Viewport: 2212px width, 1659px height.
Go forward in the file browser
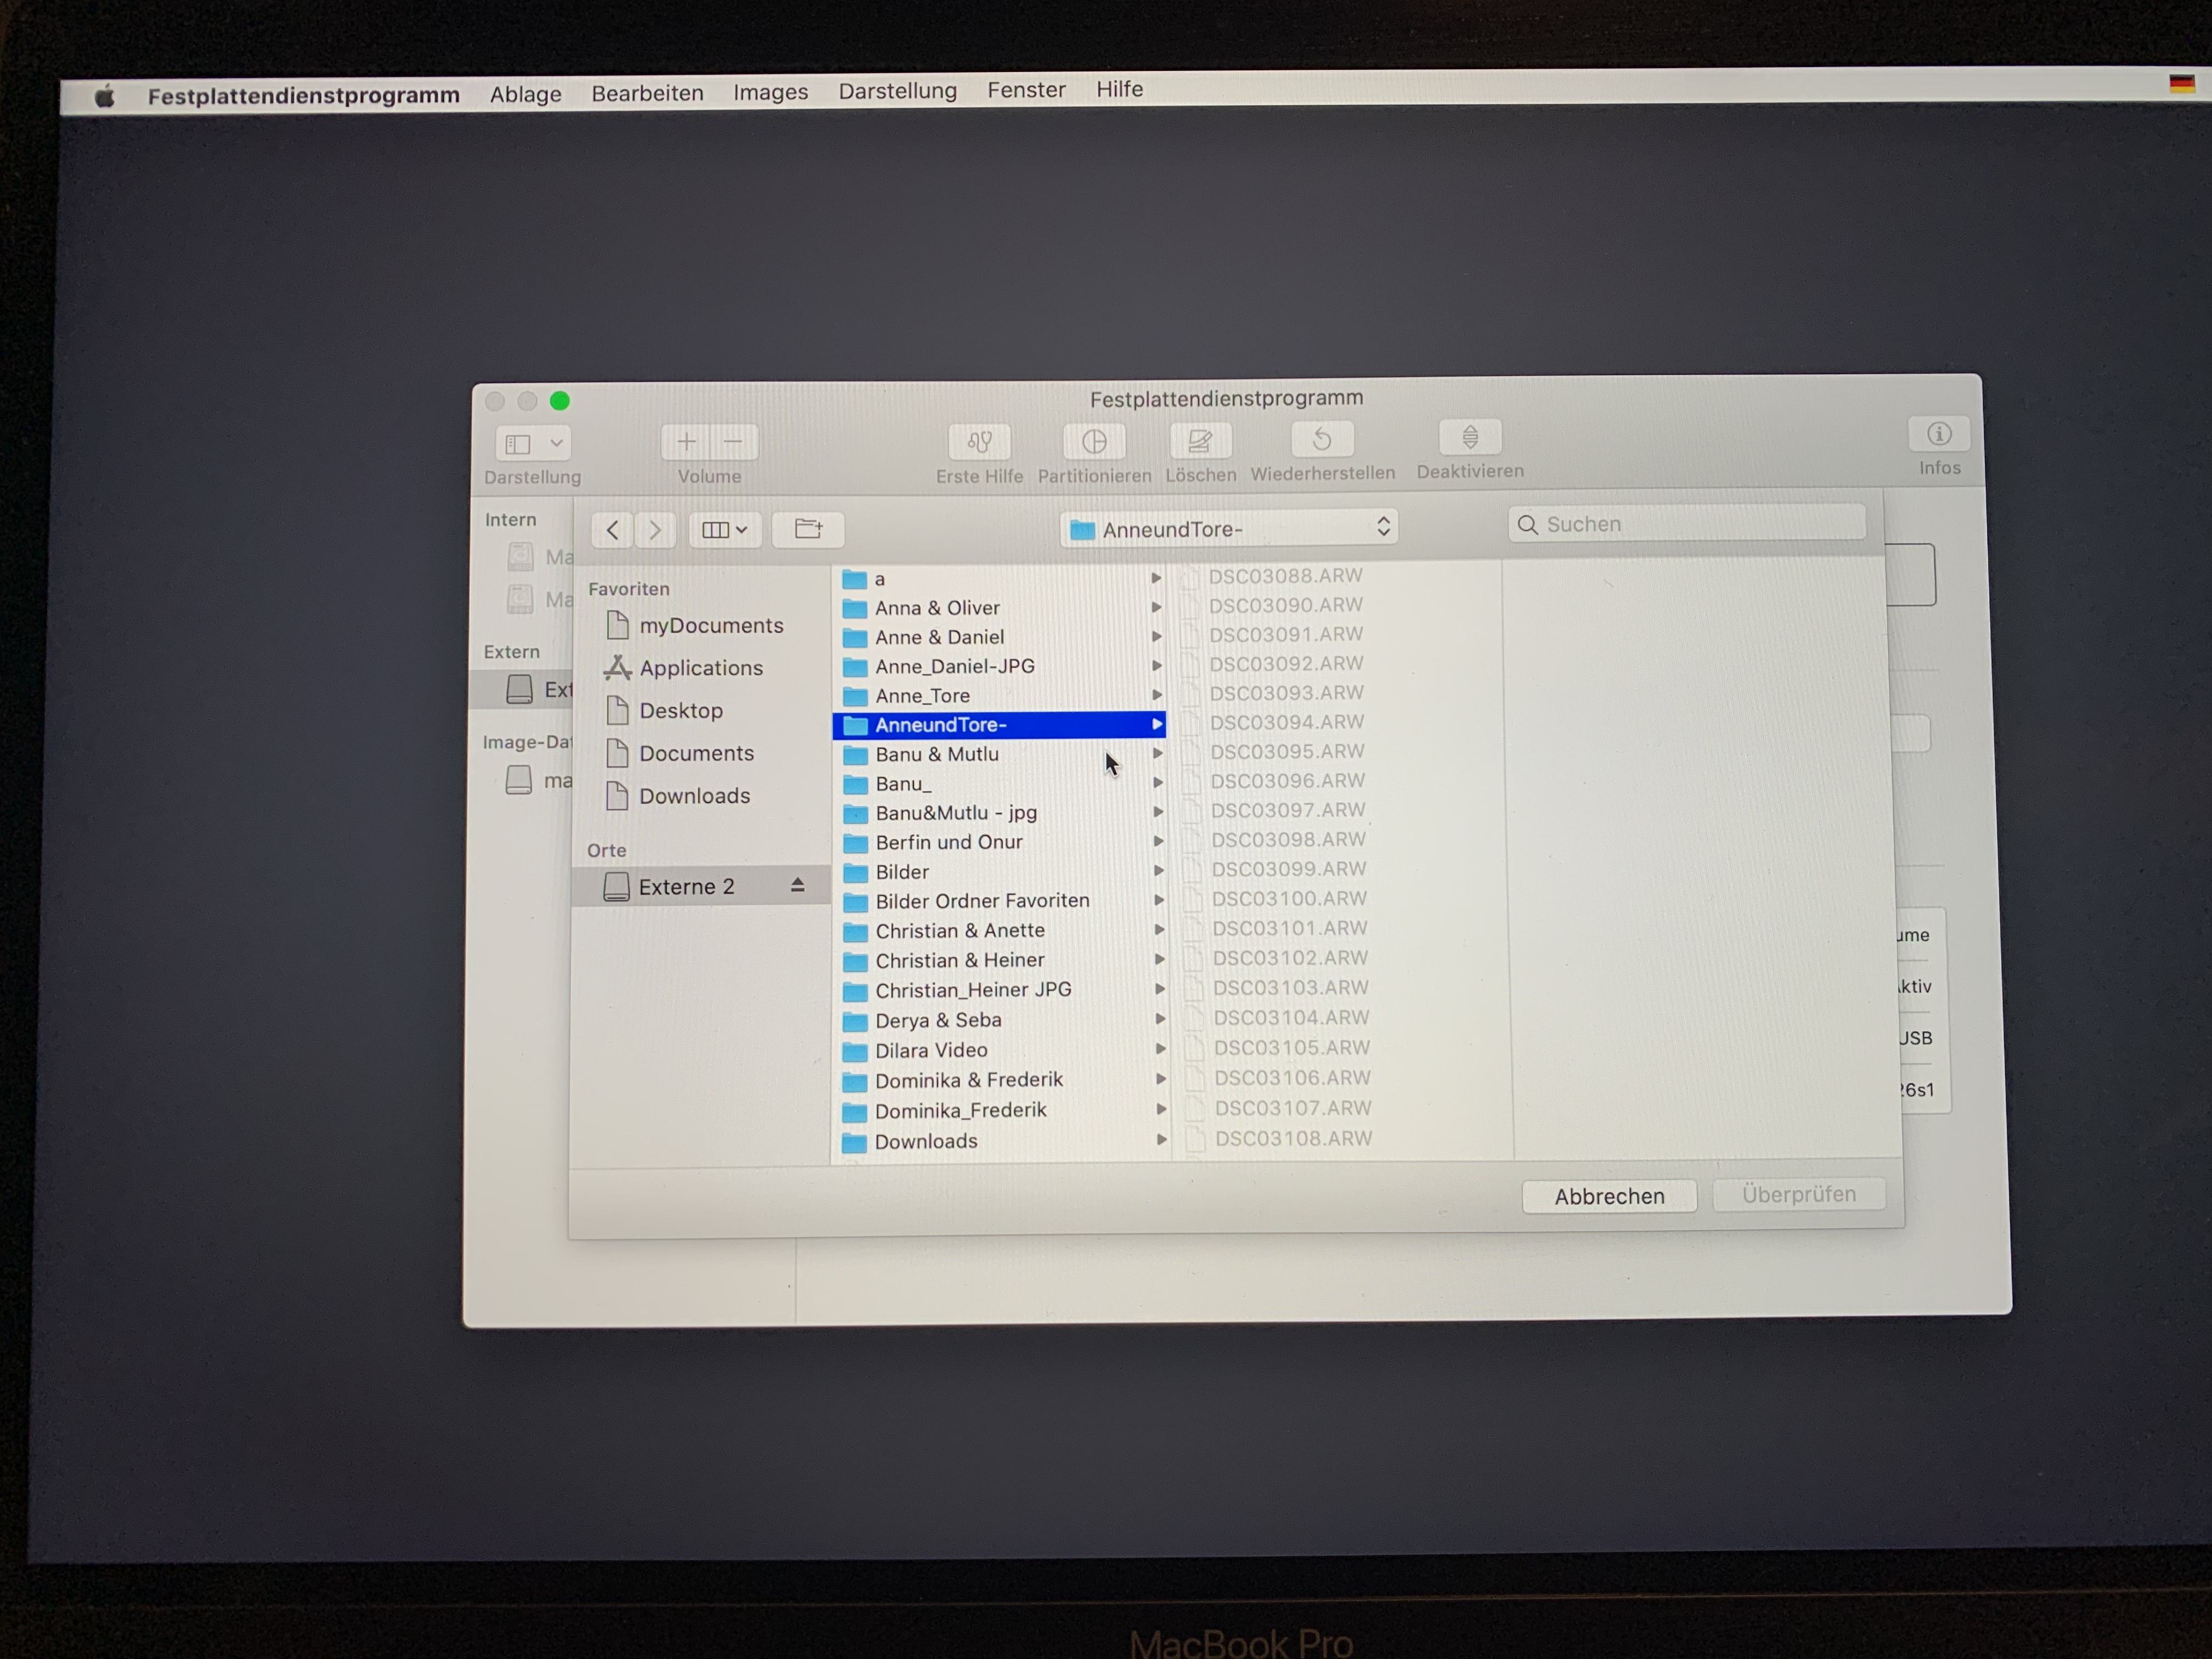pyautogui.click(x=655, y=530)
